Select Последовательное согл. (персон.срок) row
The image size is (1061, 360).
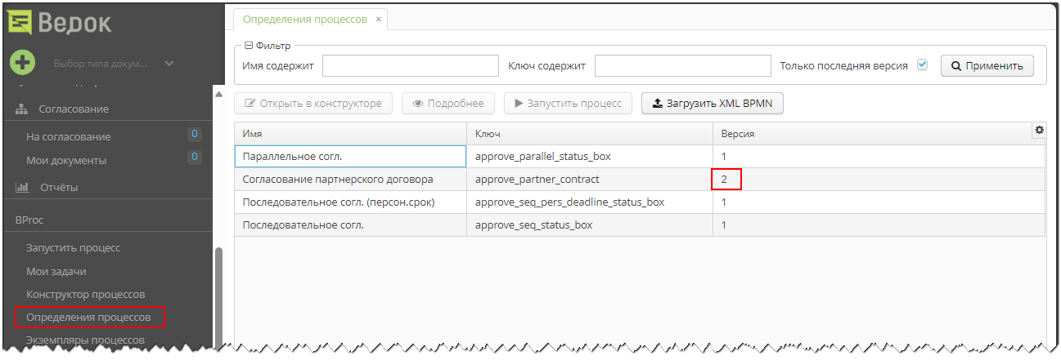click(640, 202)
